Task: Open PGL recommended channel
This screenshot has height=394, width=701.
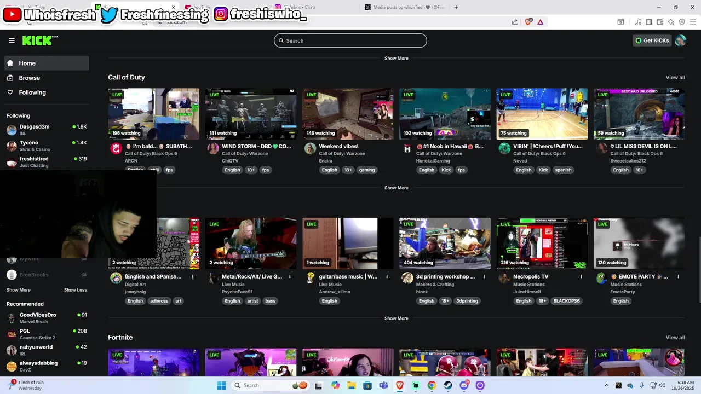Action: pyautogui.click(x=47, y=334)
